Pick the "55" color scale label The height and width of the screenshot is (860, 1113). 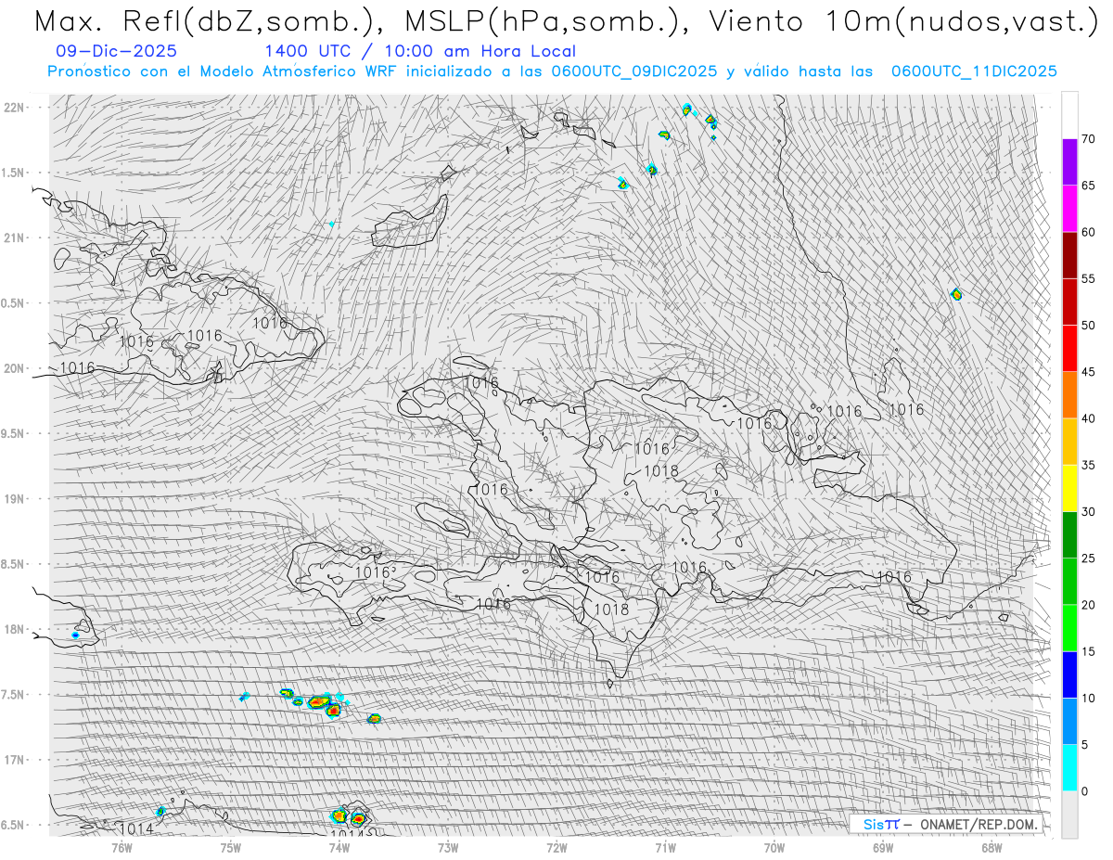pos(1088,278)
